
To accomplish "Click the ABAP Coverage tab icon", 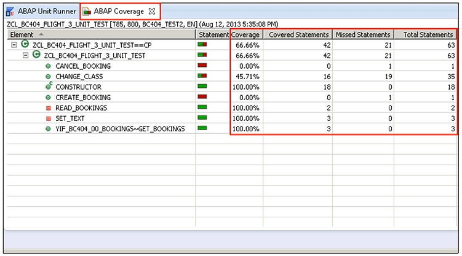I will click(x=87, y=11).
